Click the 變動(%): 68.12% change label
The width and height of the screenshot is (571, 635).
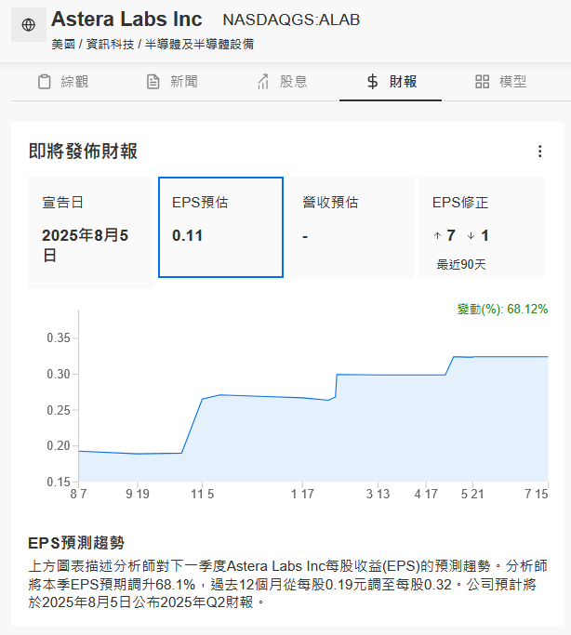coord(502,309)
